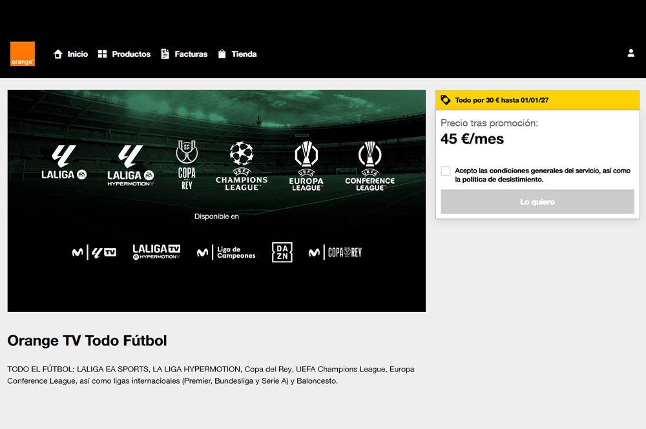Click the Facturas document icon

[165, 54]
